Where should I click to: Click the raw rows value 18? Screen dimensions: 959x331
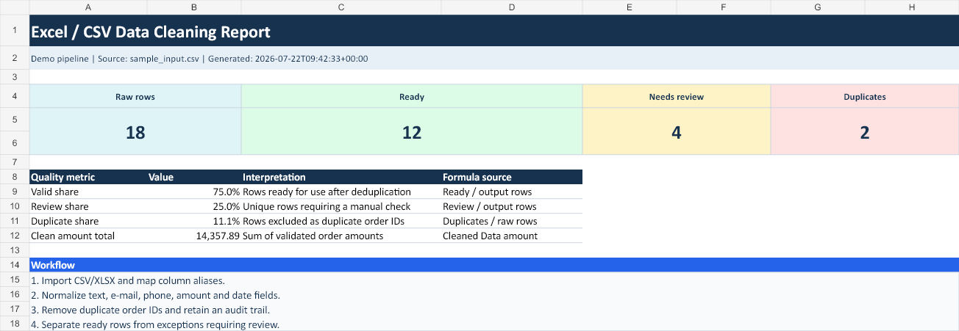tap(135, 131)
